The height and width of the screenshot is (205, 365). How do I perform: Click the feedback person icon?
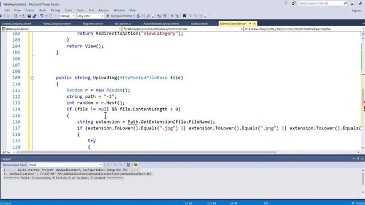point(294,3)
